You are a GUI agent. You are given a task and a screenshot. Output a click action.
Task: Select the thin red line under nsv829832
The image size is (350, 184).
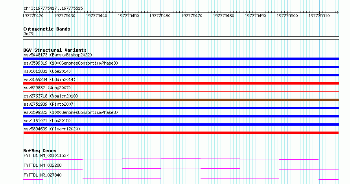tap(181, 91)
